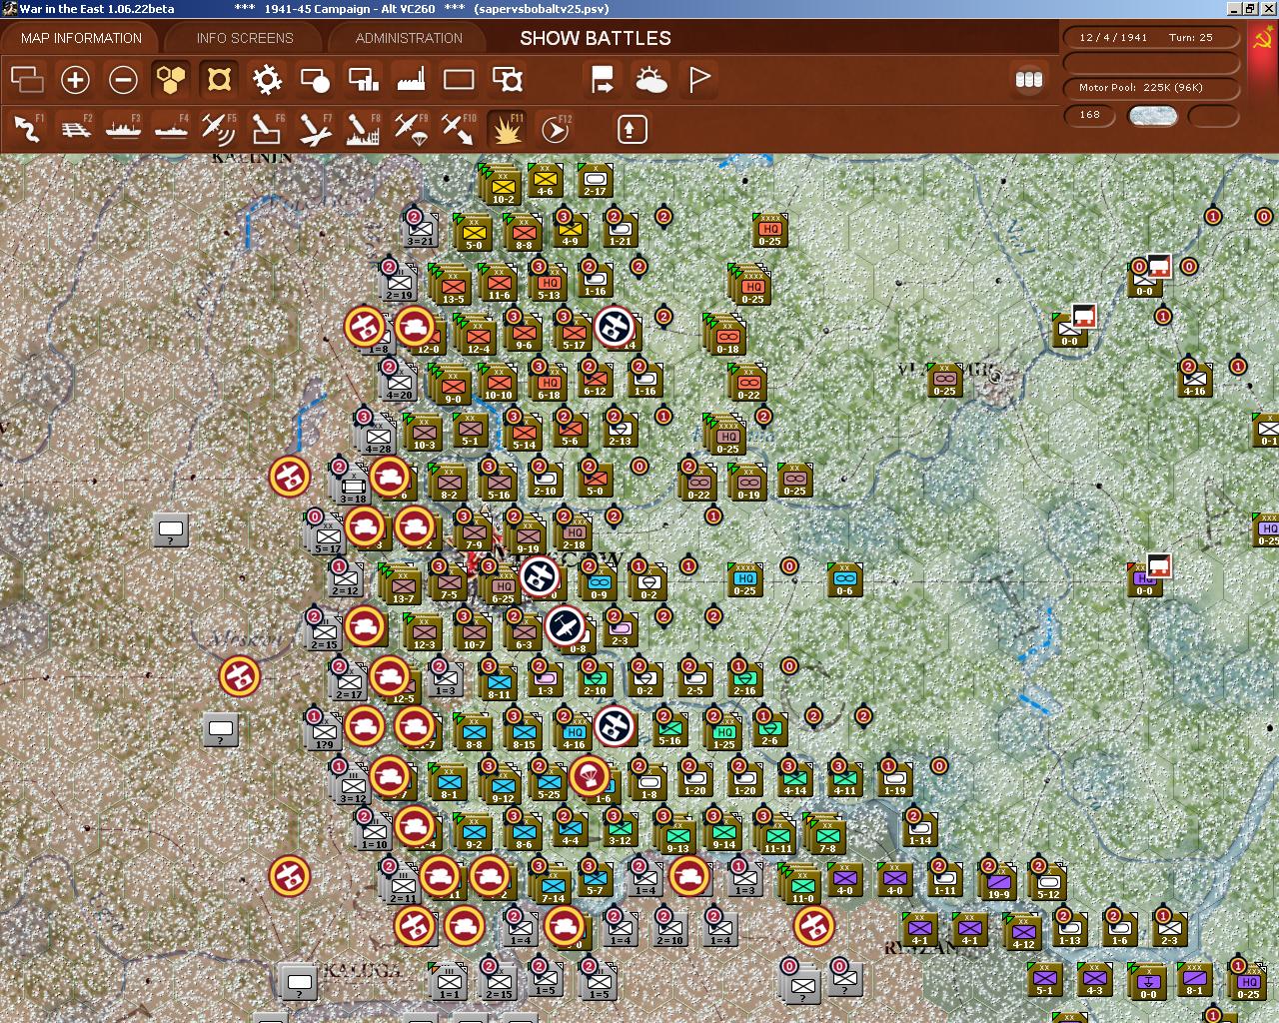This screenshot has width=1279, height=1023.
Task: Select F2 rail move mode
Action: [75, 129]
